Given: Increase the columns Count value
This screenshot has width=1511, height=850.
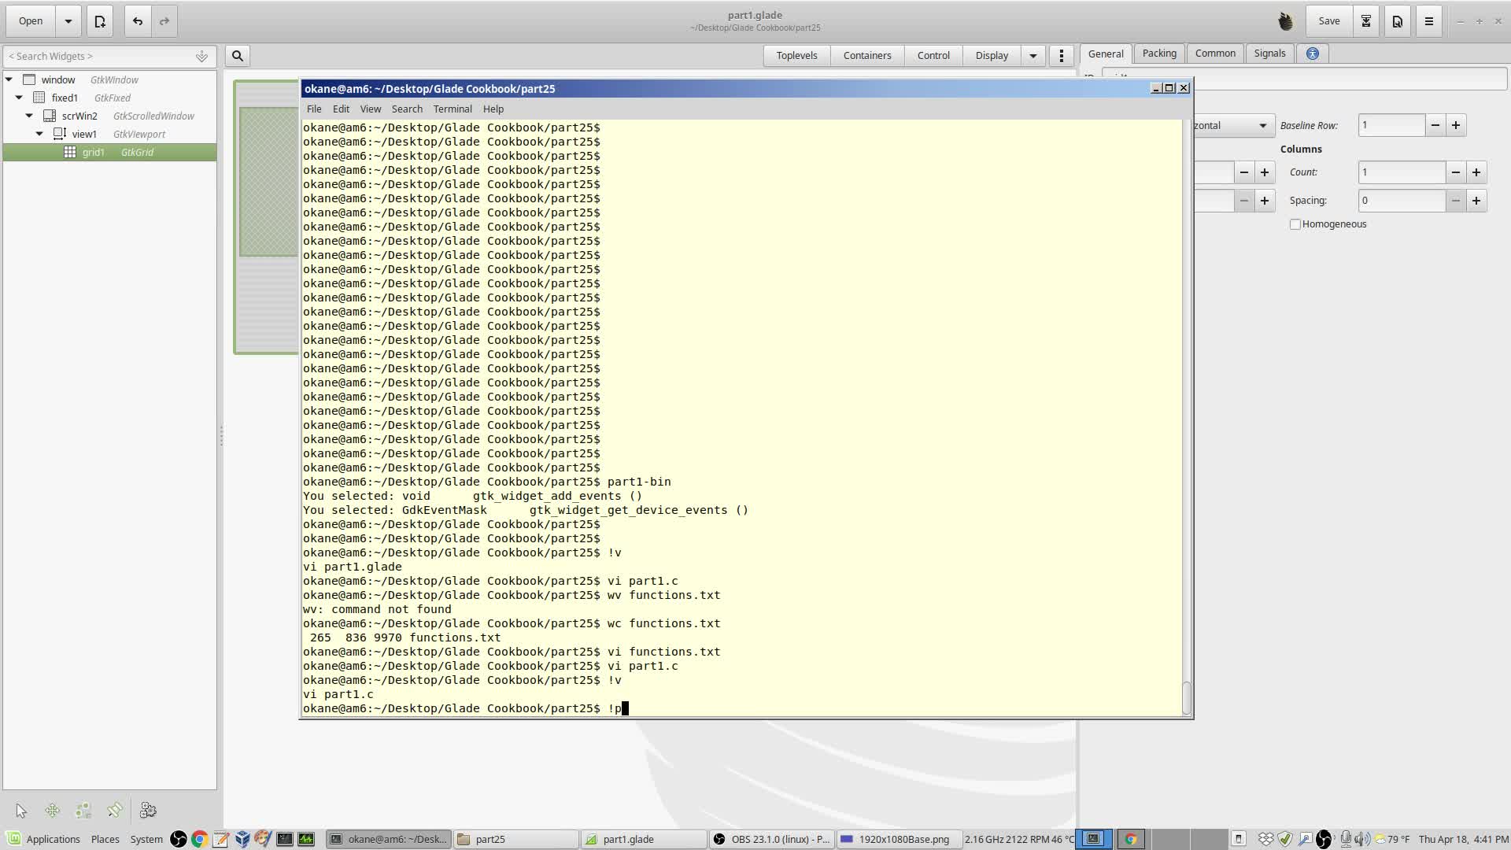Looking at the screenshot, I should pos(1476,172).
